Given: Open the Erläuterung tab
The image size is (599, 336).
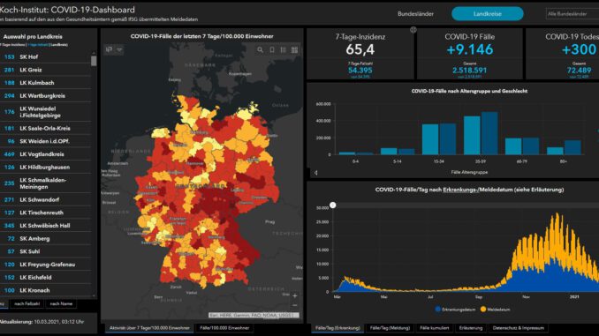Looking at the screenshot, I should [471, 328].
